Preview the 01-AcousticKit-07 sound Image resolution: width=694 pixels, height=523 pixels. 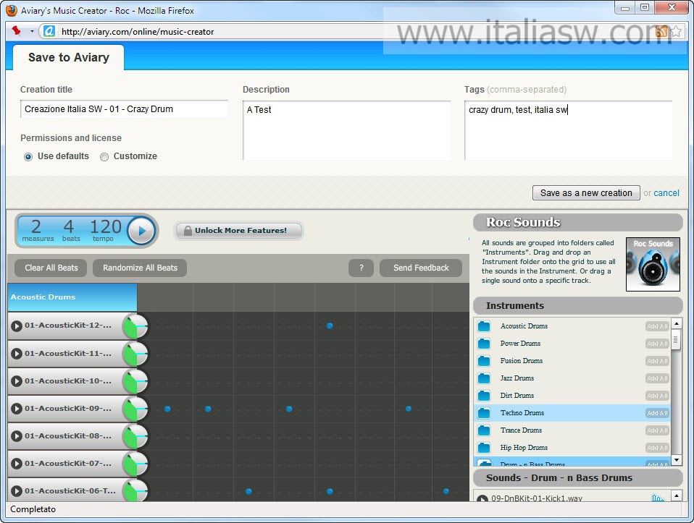(17, 463)
